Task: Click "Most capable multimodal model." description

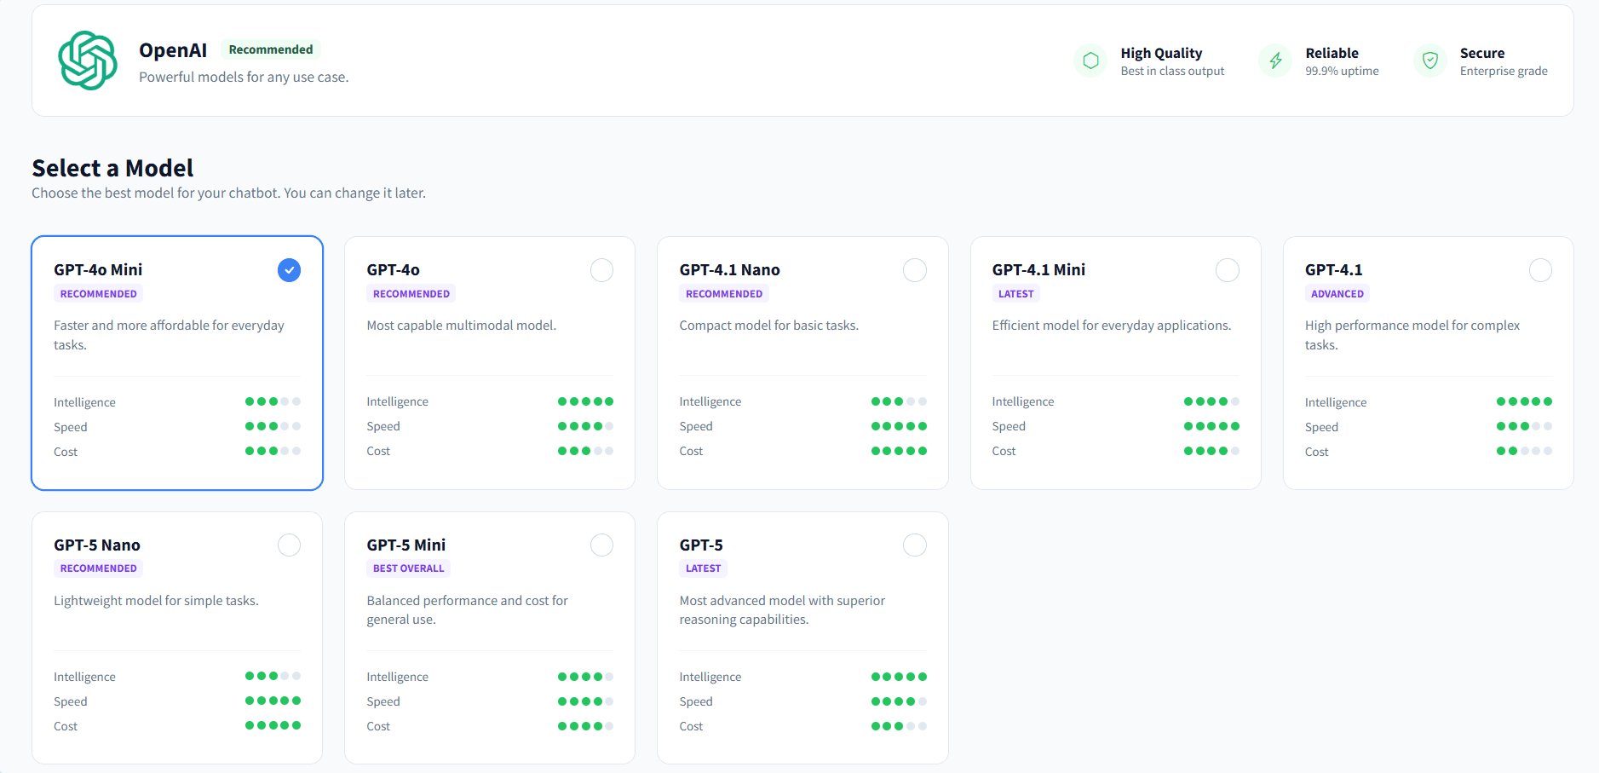Action: [x=462, y=326]
